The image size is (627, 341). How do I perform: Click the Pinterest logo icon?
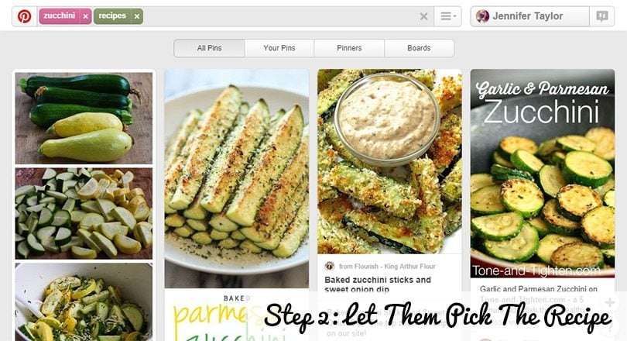click(x=25, y=16)
